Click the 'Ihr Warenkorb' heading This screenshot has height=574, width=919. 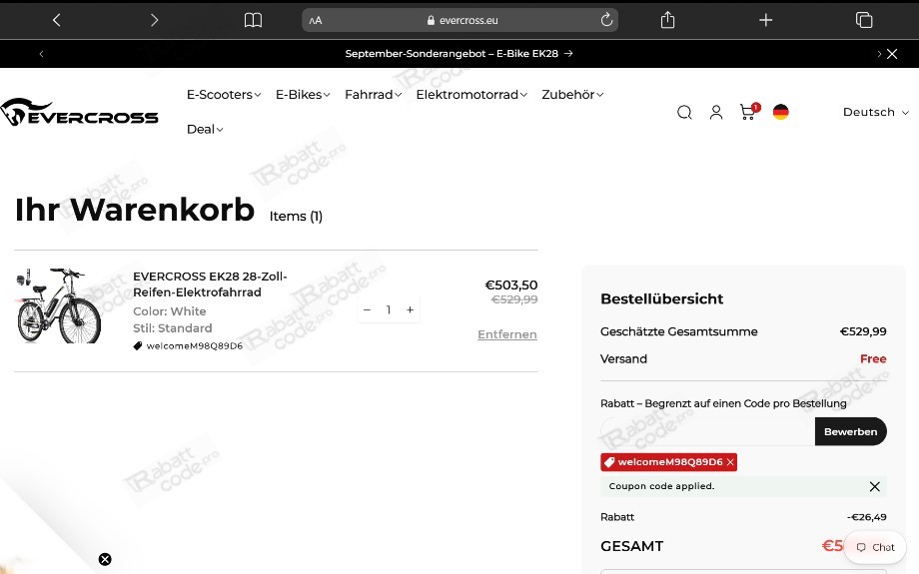135,210
